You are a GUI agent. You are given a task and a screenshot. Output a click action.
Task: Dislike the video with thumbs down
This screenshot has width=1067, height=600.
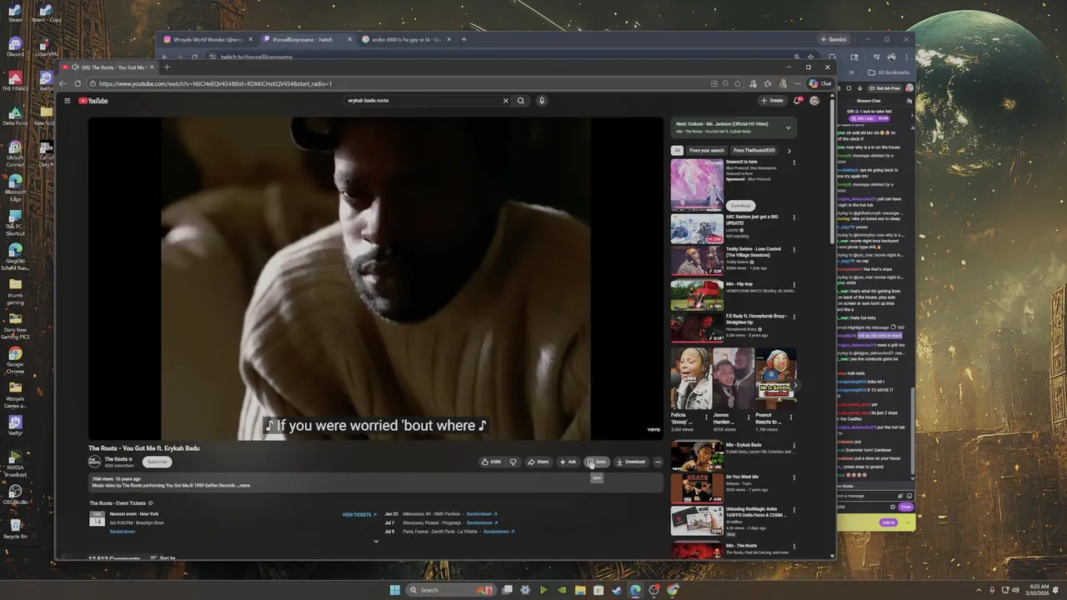pos(513,462)
